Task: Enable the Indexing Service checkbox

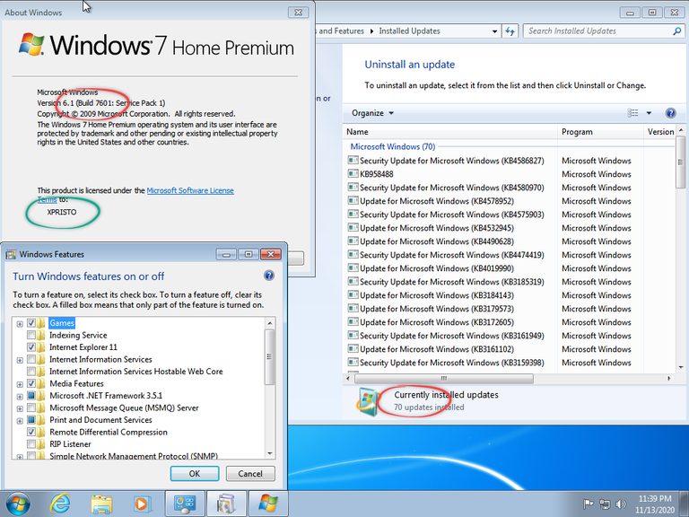Action: click(31, 335)
